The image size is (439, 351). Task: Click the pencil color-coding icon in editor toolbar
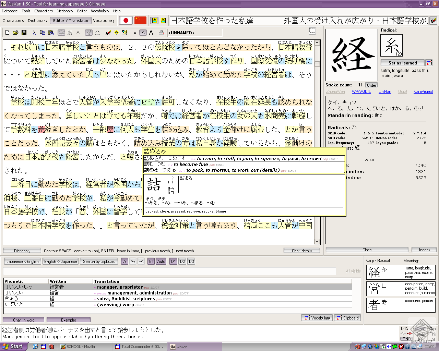108,33
